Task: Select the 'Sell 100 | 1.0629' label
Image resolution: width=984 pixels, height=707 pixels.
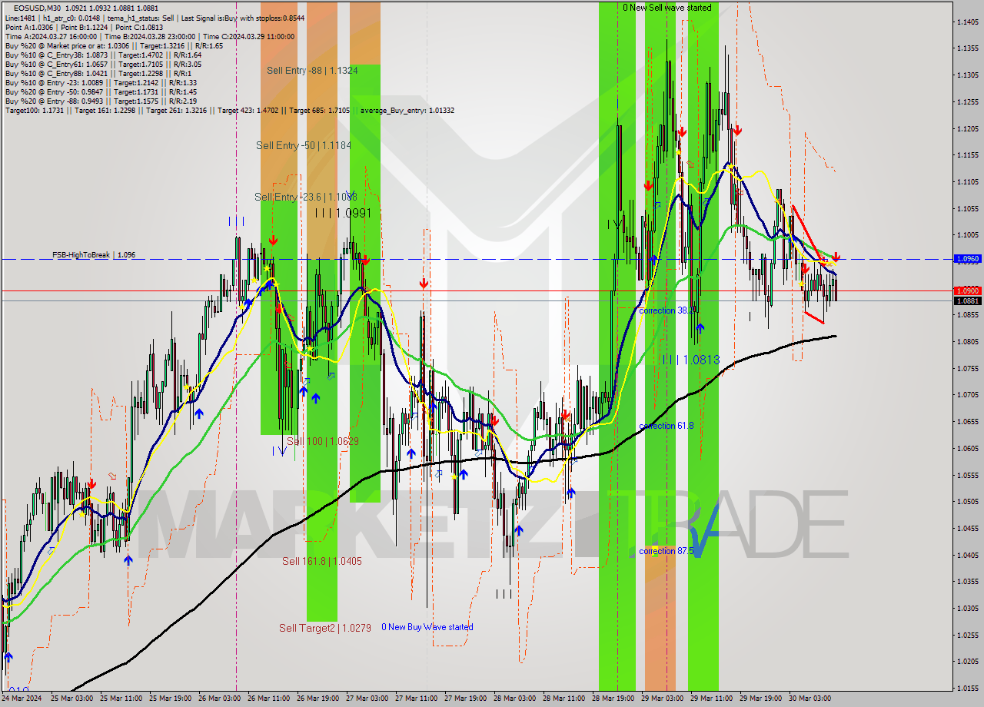Action: tap(322, 441)
